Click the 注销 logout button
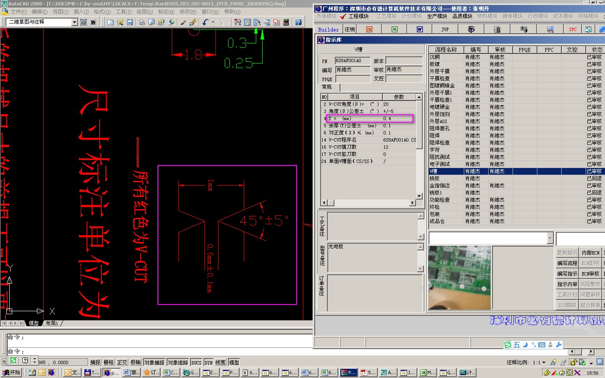This screenshot has height=378, width=605. (350, 29)
